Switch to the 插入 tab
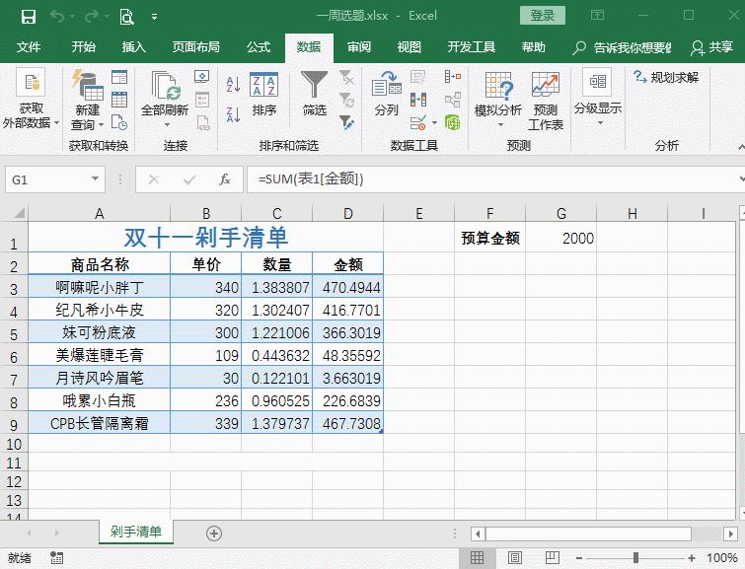 click(x=133, y=47)
